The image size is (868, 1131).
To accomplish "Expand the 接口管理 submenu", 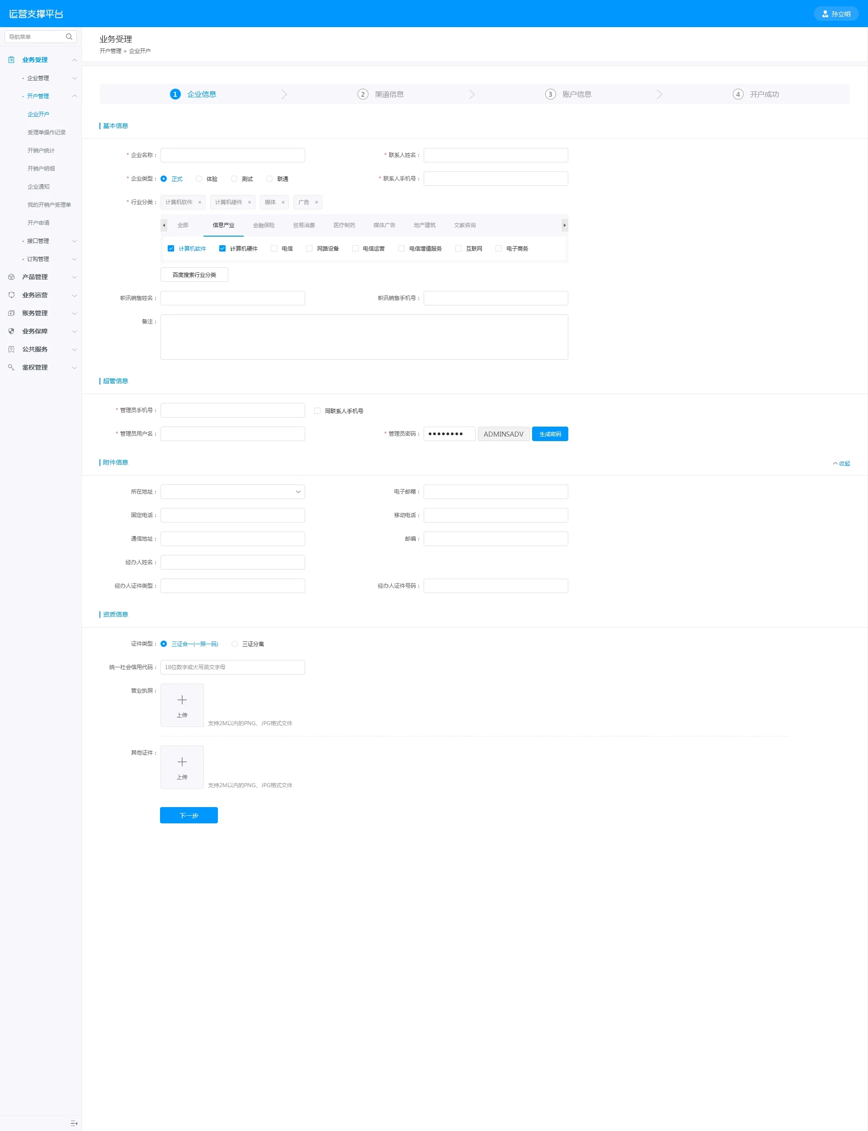I will [75, 241].
